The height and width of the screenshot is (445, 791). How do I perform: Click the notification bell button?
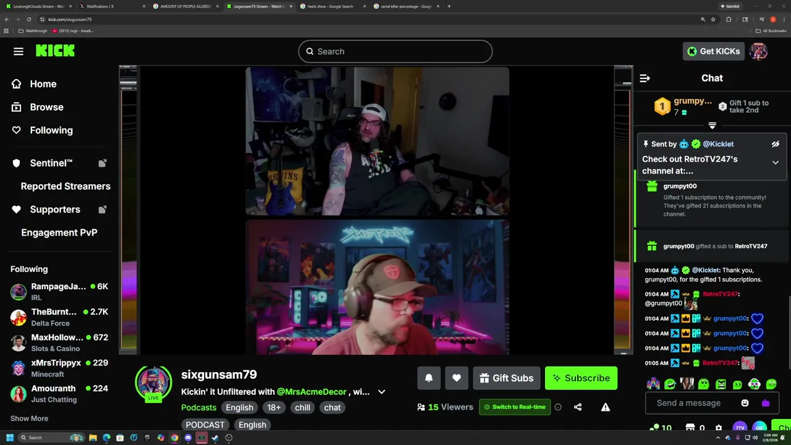pos(429,378)
